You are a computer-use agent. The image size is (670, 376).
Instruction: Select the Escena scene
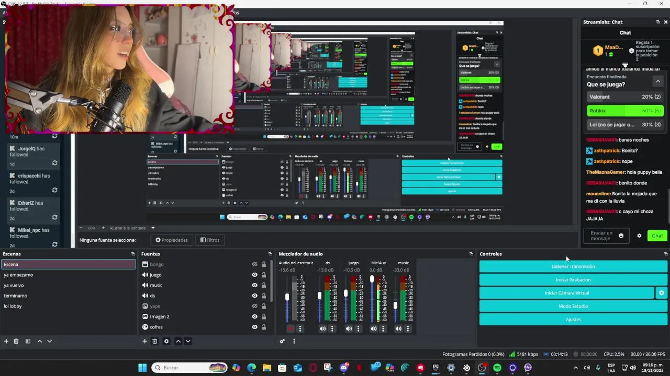click(x=68, y=264)
